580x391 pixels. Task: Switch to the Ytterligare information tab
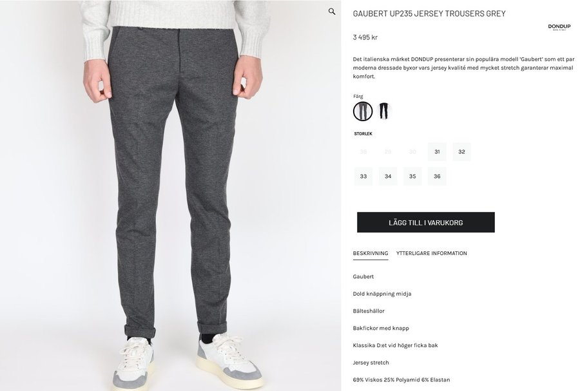point(431,254)
